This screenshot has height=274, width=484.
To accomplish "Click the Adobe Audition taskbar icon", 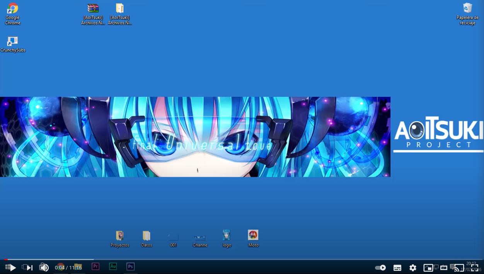I will click(x=113, y=267).
